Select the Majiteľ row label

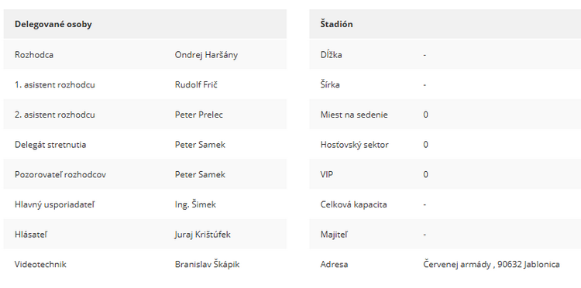(334, 235)
